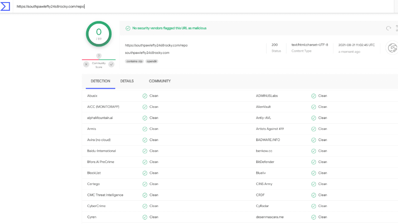This screenshot has height=224, width=398.
Task: Click the Clean check icon for CyRadar
Action: [313, 206]
